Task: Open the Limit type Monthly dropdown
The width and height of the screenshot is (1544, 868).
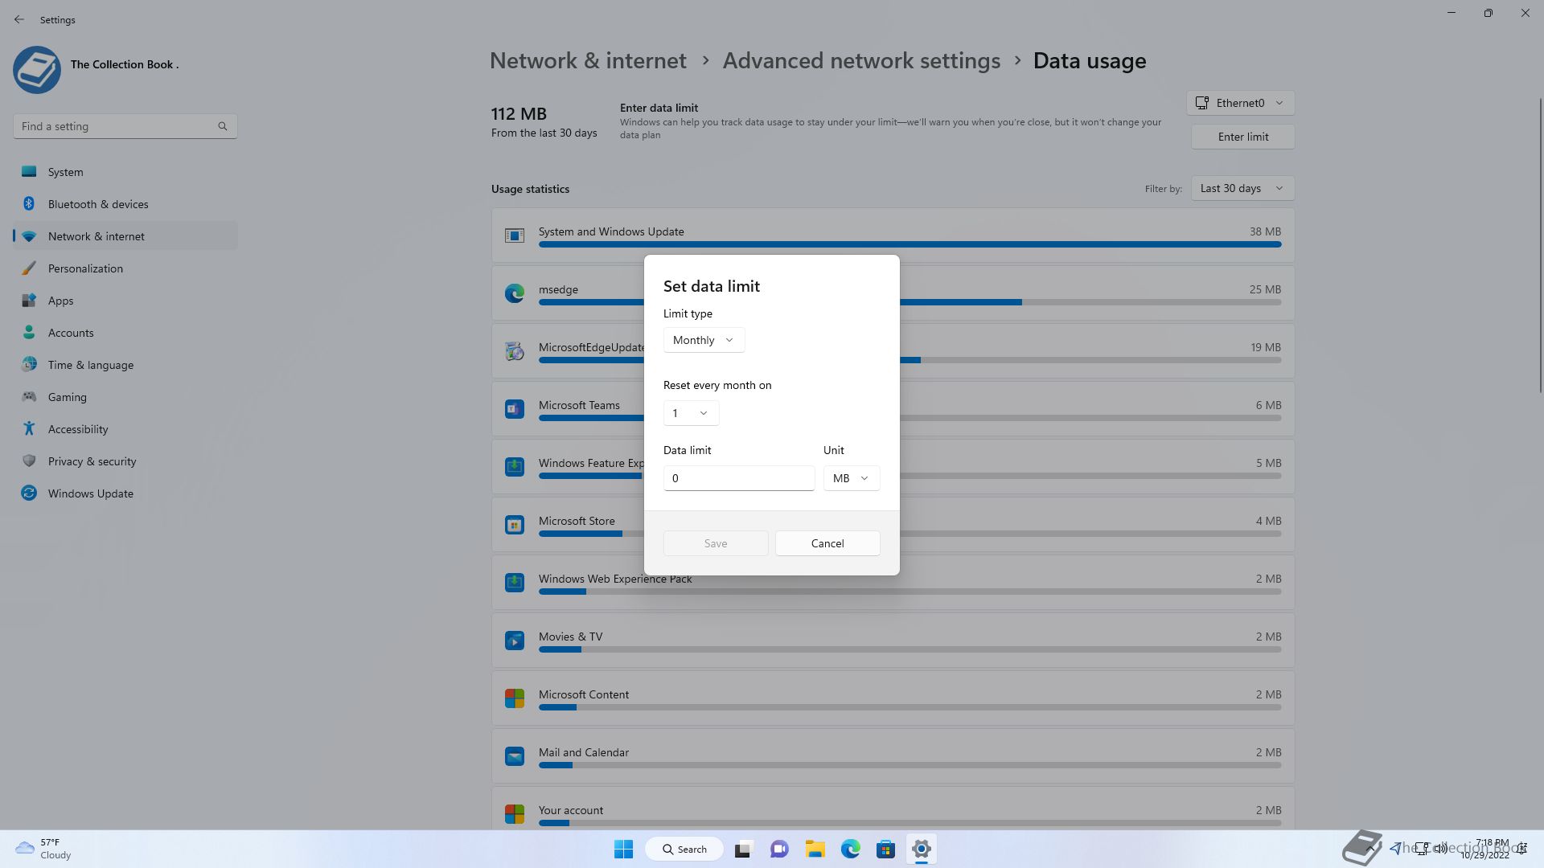Action: (x=704, y=340)
